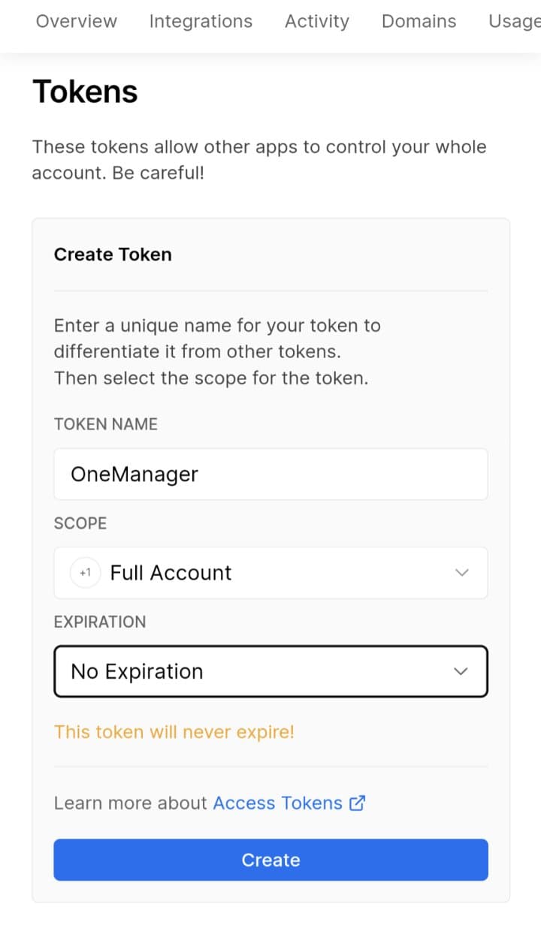Open the Domains tab
The image size is (541, 925).
(x=419, y=22)
